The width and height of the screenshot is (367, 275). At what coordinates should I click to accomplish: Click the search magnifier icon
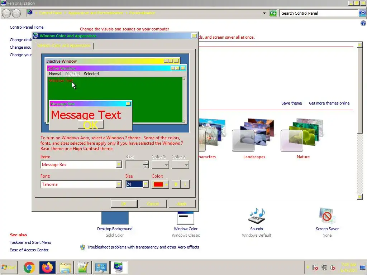(362, 13)
